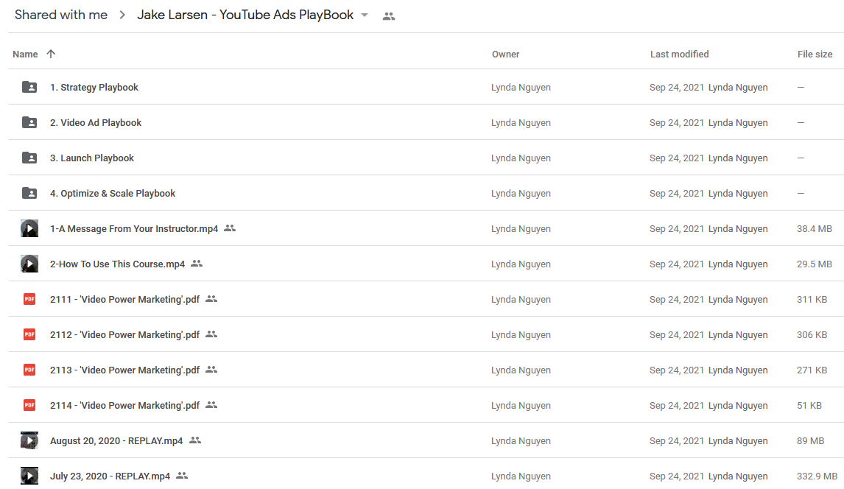Click the PDF icon for 2114 - 'Video Power Marketing'.pdf

pos(29,405)
